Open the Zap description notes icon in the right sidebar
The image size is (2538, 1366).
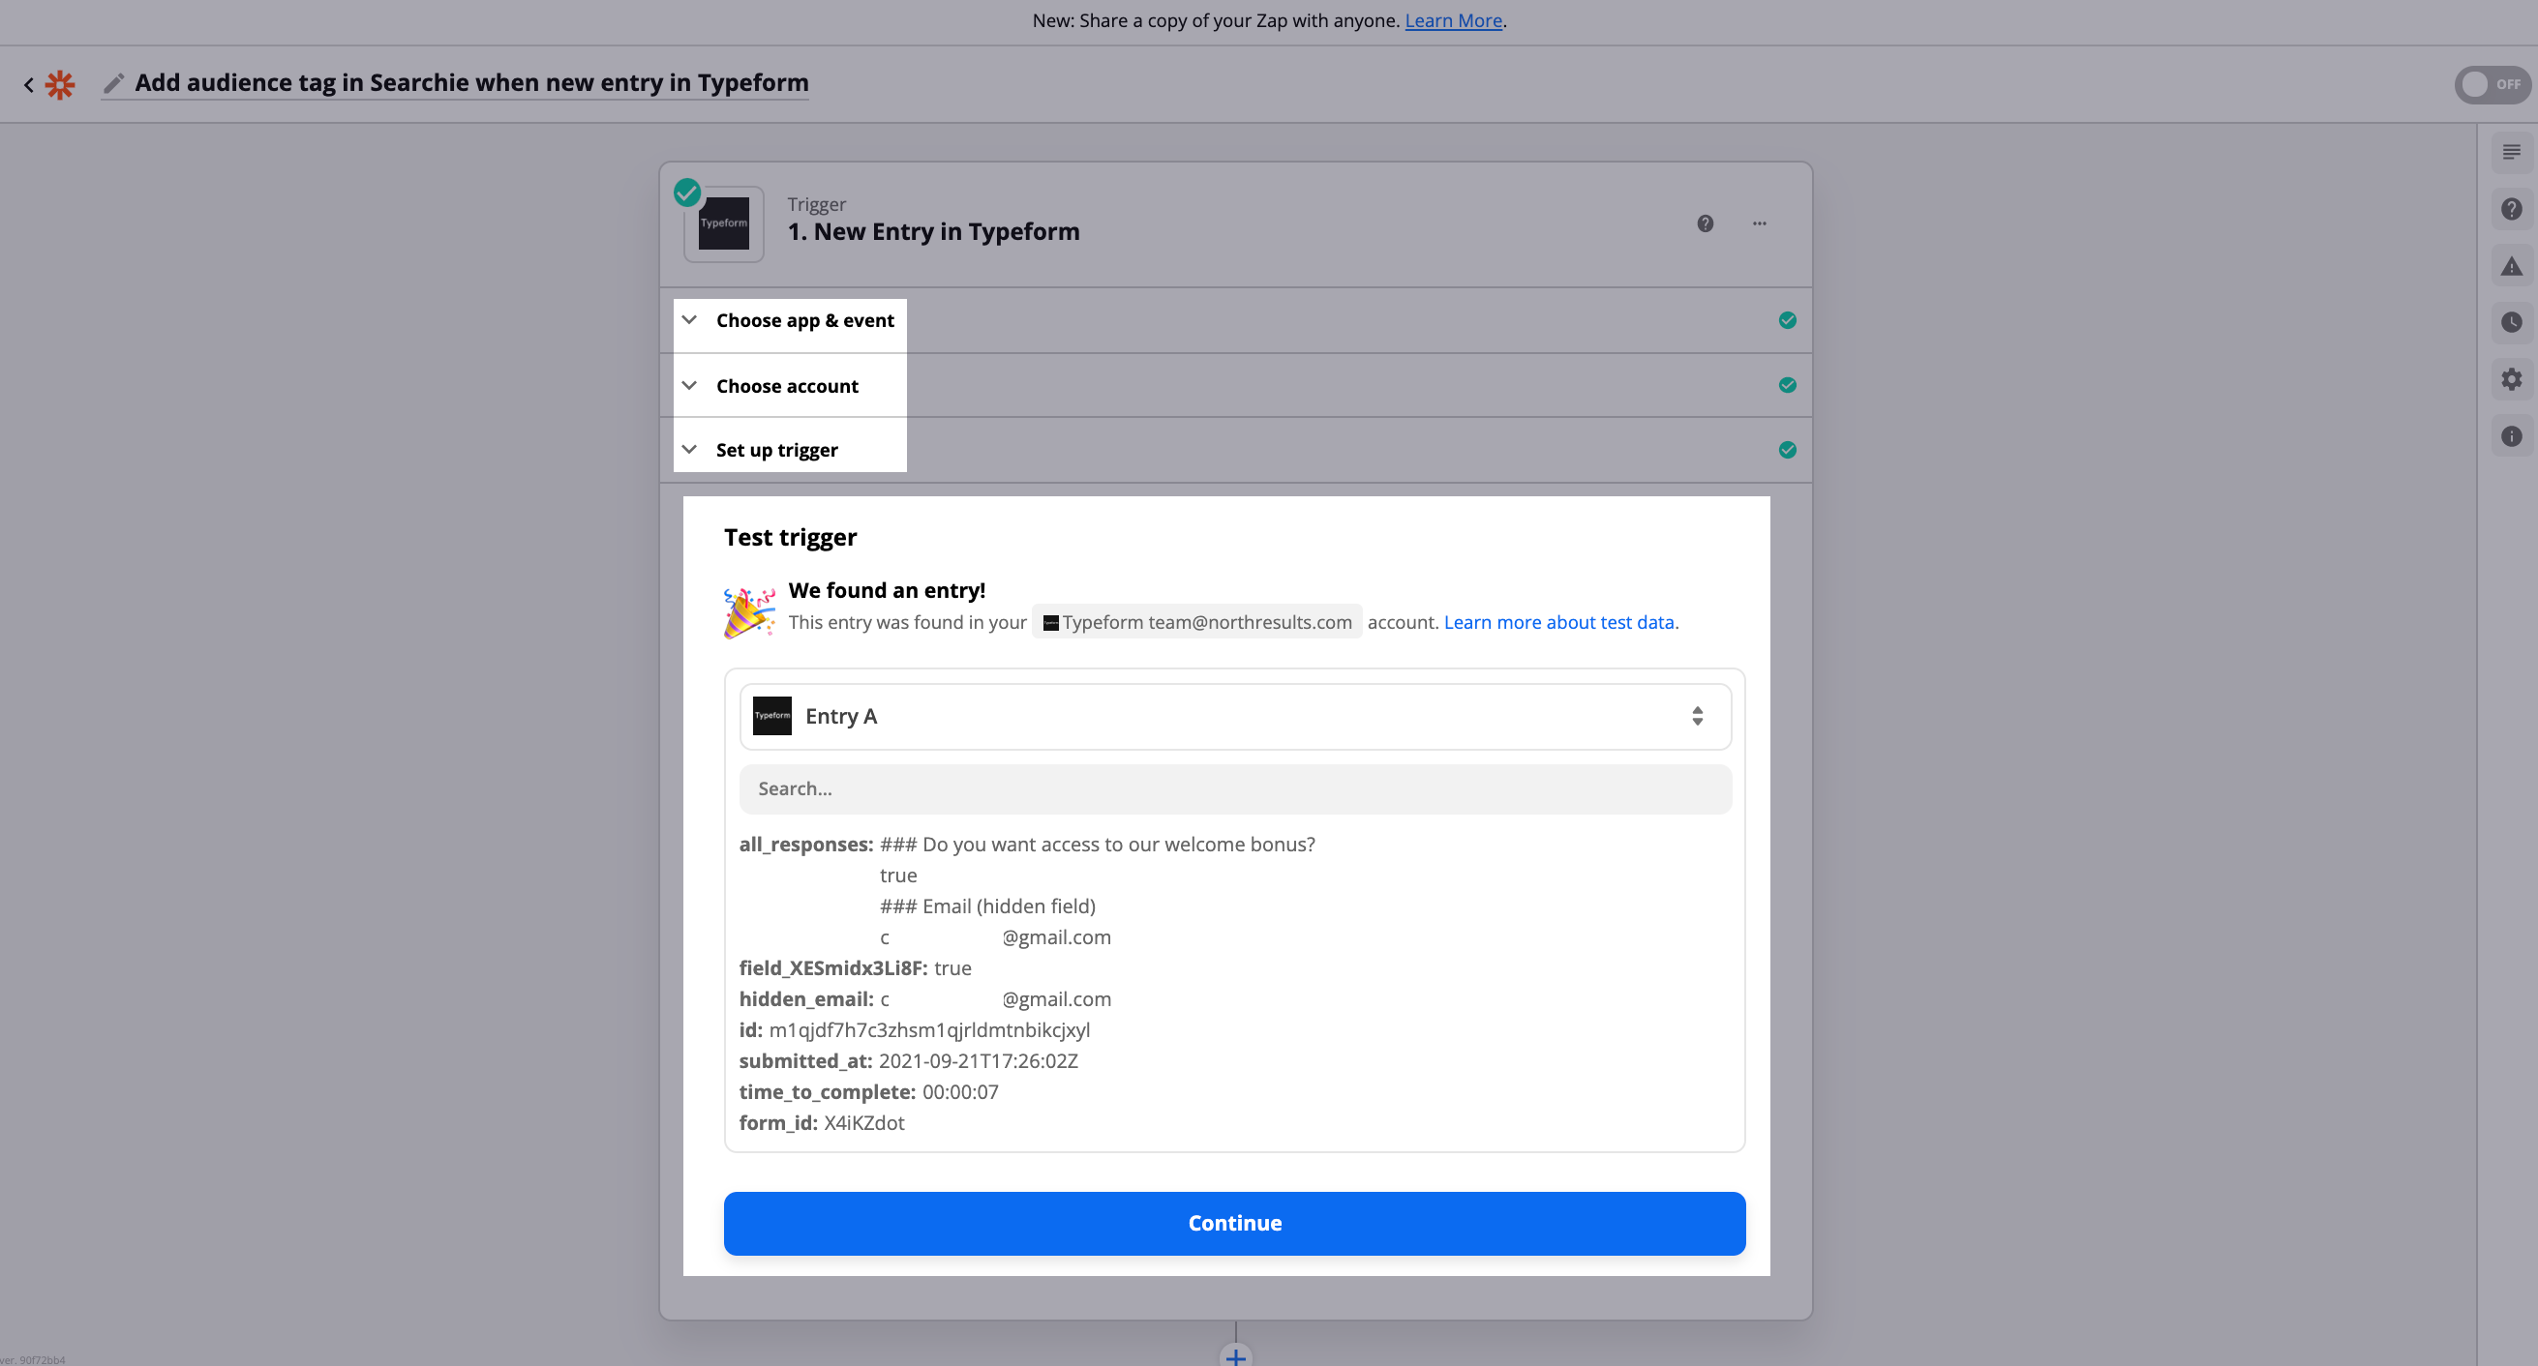(x=2511, y=153)
